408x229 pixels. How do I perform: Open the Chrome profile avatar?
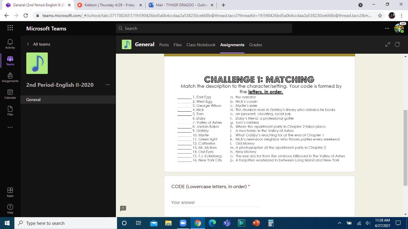(x=392, y=16)
